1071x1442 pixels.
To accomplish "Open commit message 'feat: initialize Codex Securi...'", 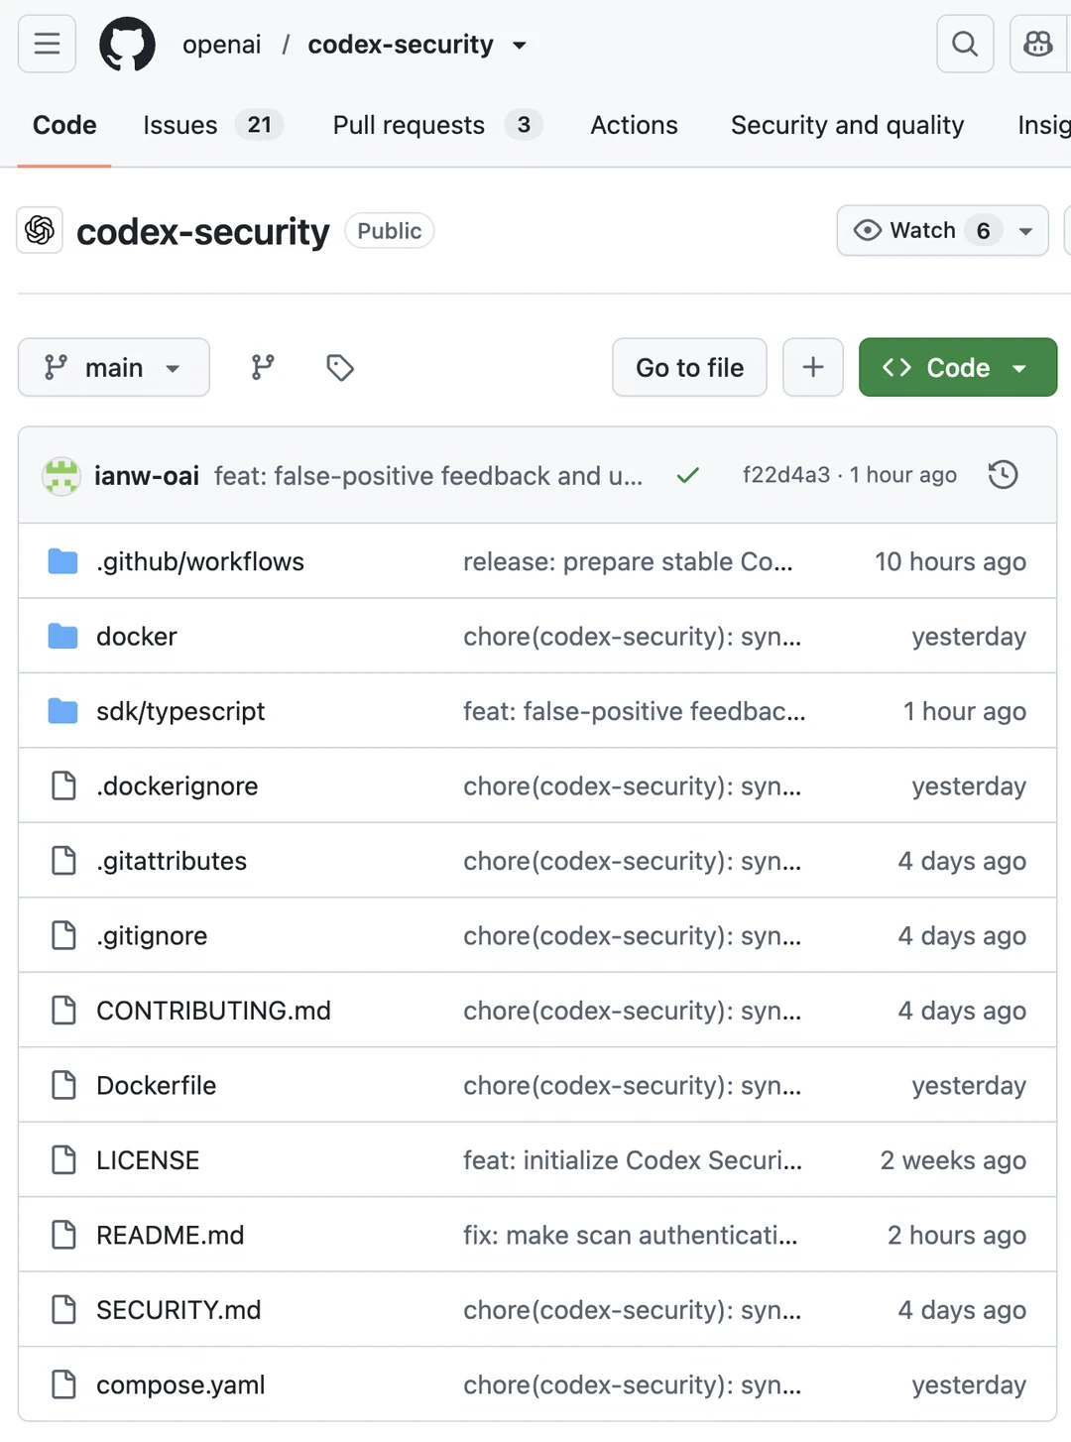I will click(633, 1160).
